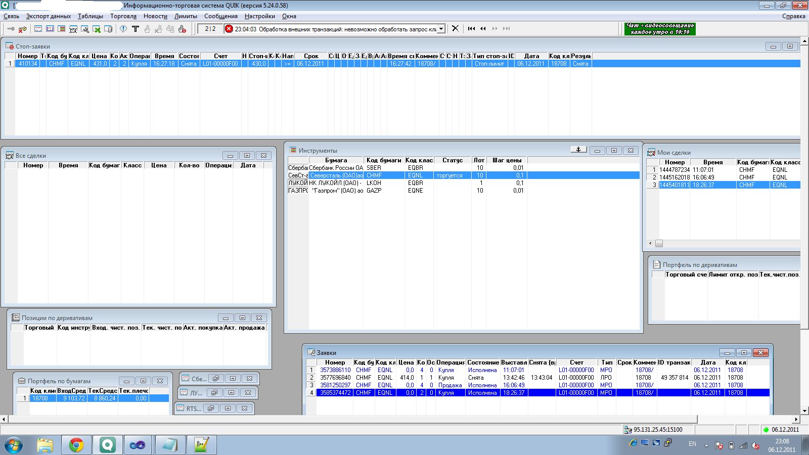The image size is (809, 455).
Task: Click the EN language indicator in taskbar
Action: 692,444
